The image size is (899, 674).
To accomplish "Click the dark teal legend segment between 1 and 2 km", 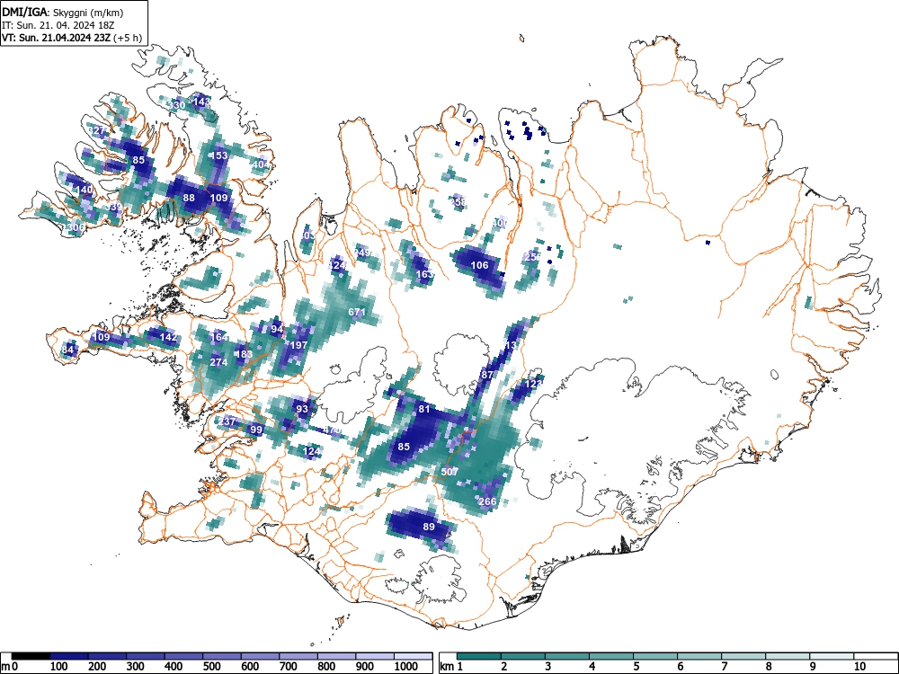I will pyautogui.click(x=479, y=656).
